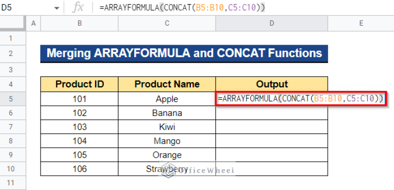Select column D header
394x190 pixels.
tap(272, 23)
